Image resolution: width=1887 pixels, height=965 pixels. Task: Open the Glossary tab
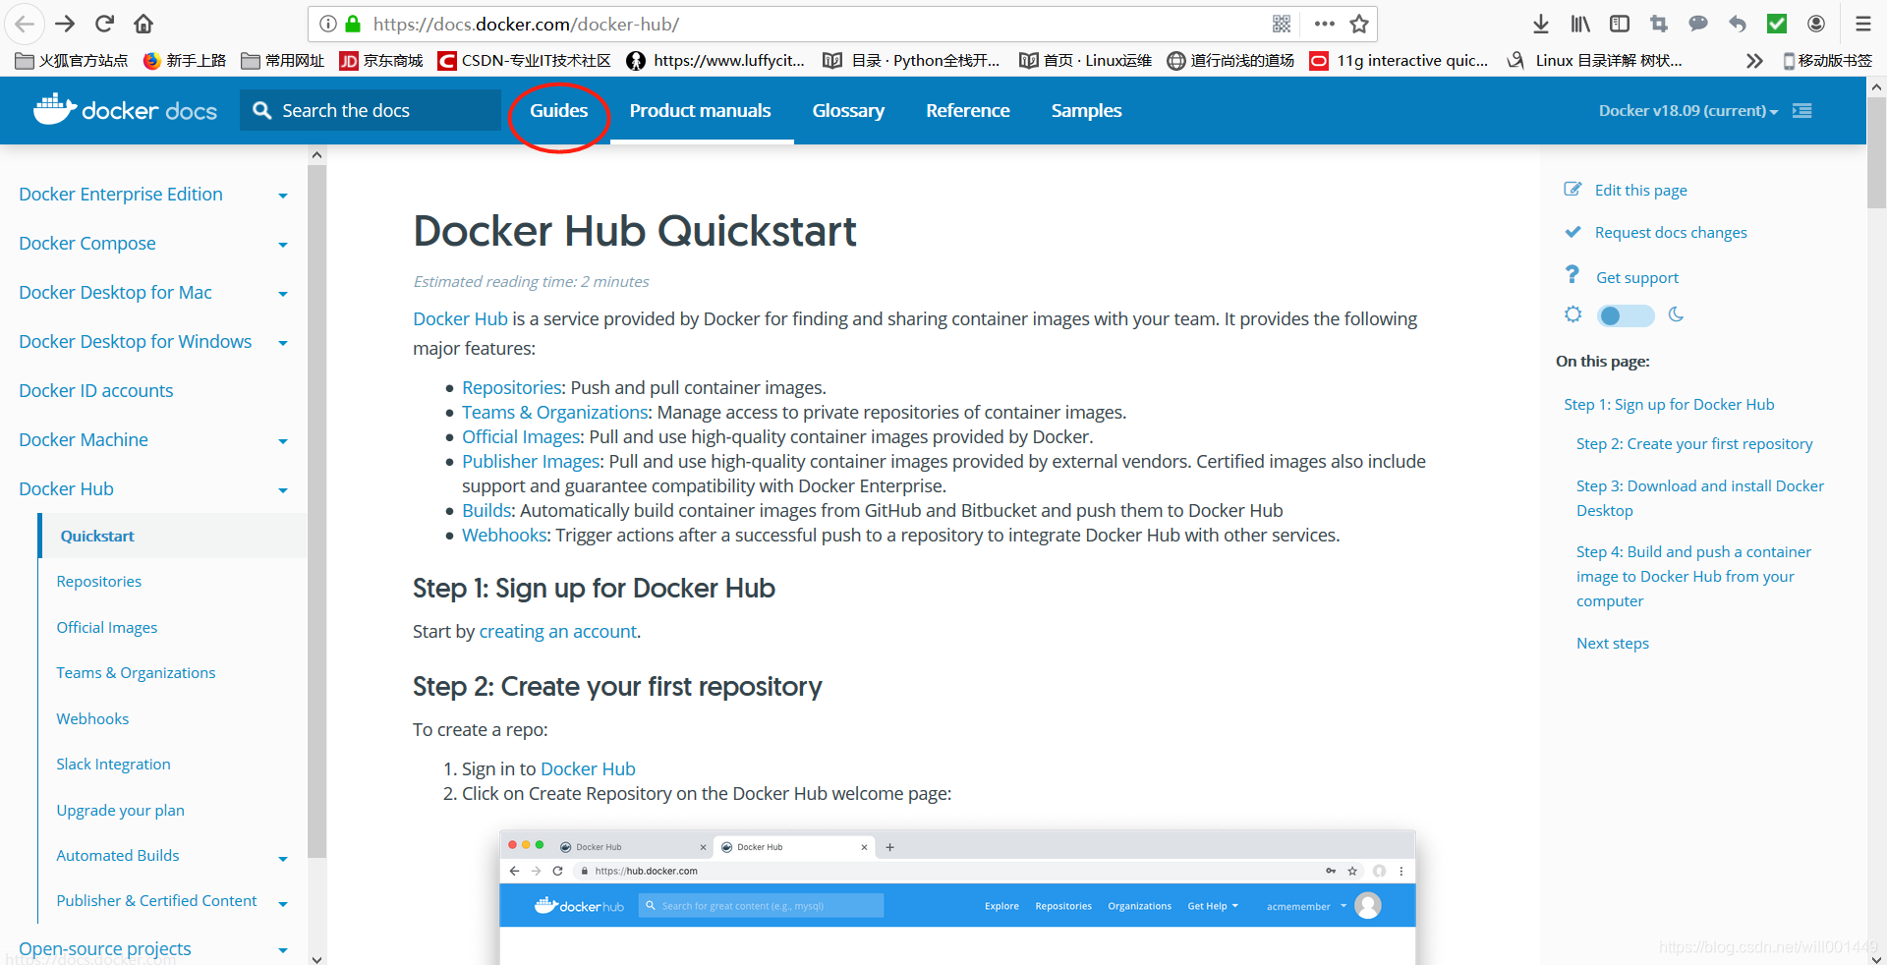click(848, 110)
